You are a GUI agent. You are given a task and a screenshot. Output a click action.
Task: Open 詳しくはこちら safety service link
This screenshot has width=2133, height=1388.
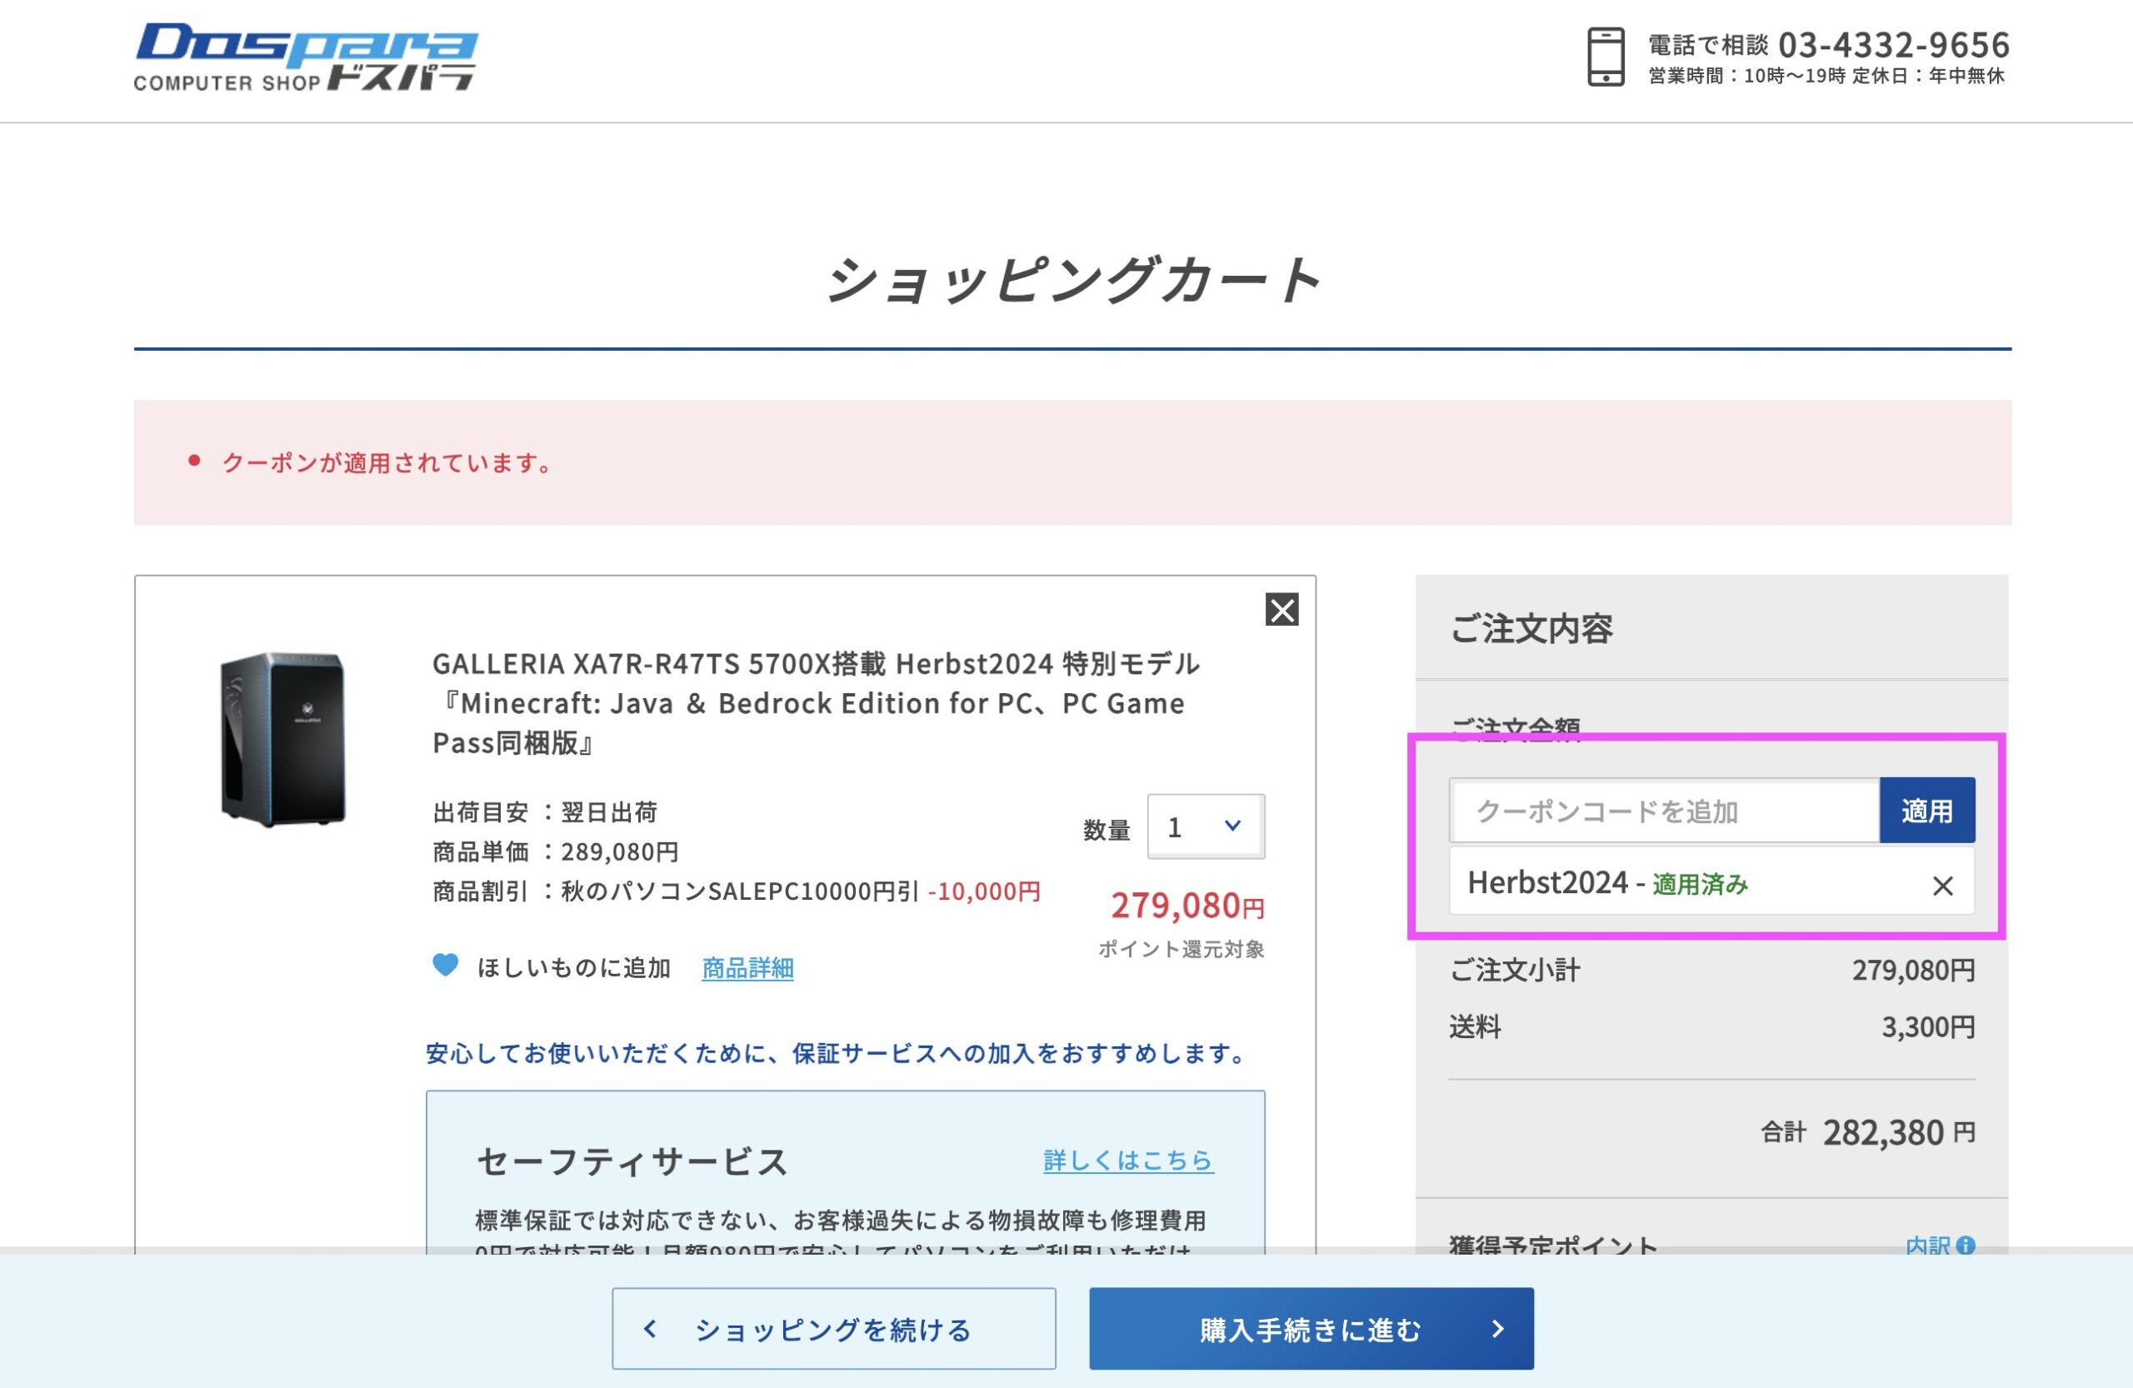point(1127,1161)
